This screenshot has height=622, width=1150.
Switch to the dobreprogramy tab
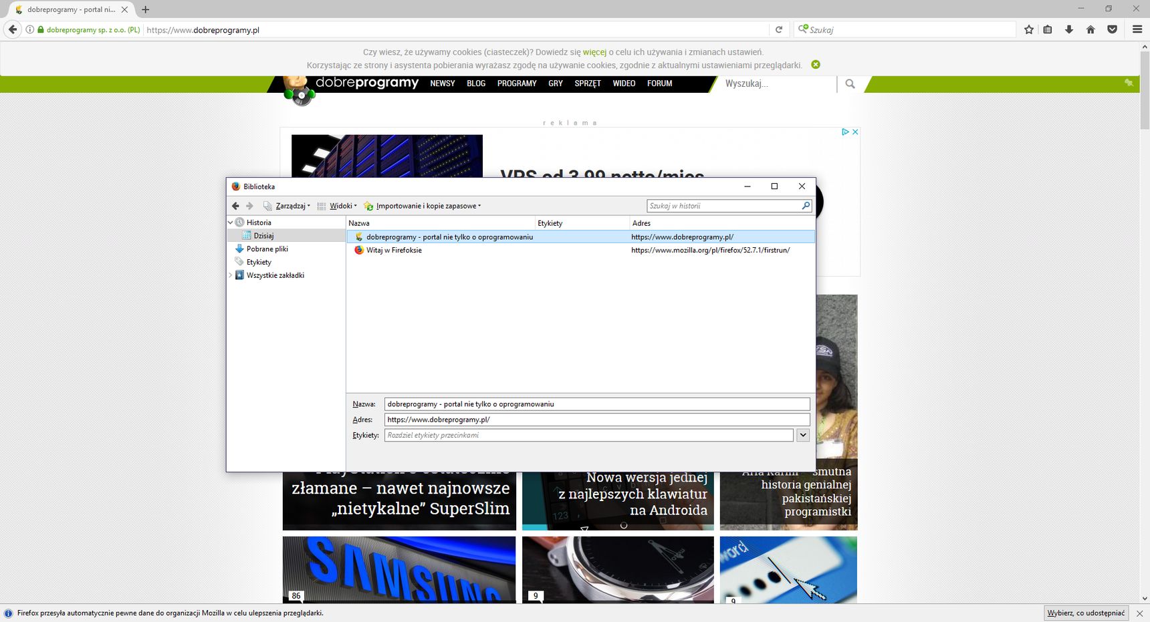click(70, 9)
